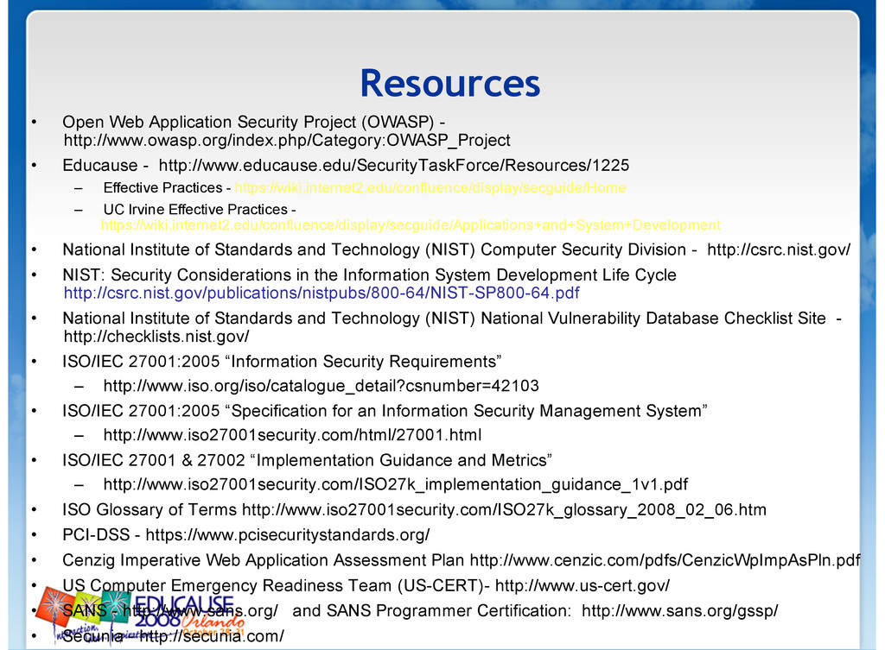
Task: Click the Educause SecurityTaskForce Resources URL
Action: 393,165
